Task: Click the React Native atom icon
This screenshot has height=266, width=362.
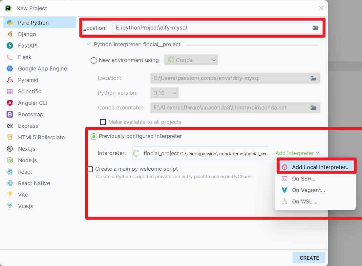Action: 10,183
